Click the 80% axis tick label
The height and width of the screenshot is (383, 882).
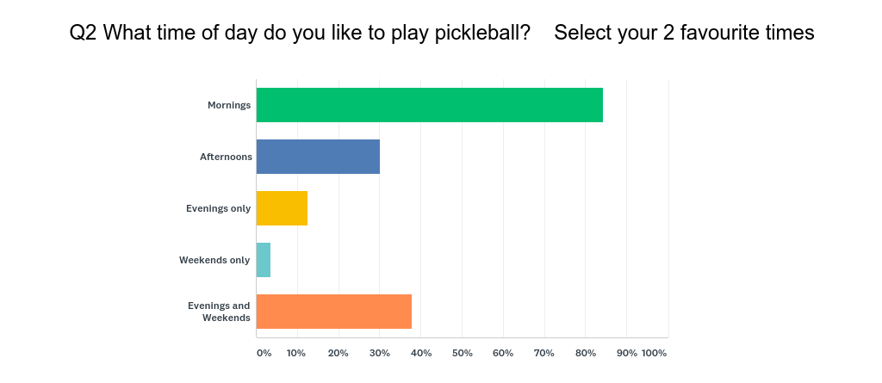[586, 353]
